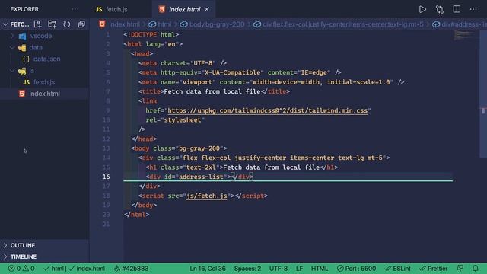This screenshot has width=487, height=274.
Task: Place cursor in the title tag text
Action: (x=212, y=91)
